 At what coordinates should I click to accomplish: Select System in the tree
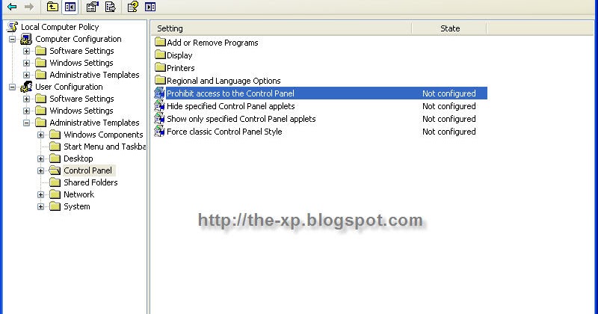point(77,206)
